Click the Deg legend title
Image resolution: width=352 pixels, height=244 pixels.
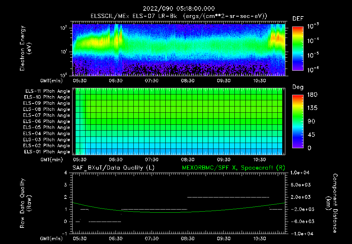[298, 87]
